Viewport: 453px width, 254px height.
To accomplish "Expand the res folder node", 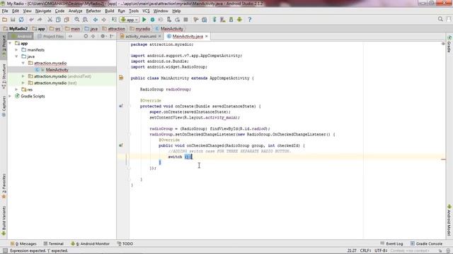I will tap(16, 90).
